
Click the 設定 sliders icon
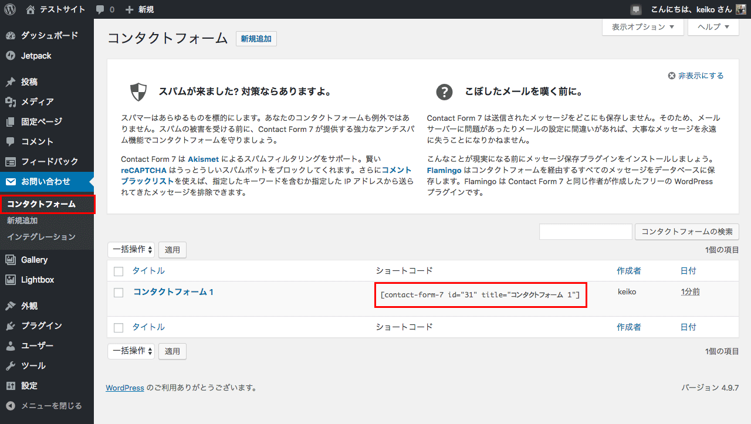(x=11, y=386)
